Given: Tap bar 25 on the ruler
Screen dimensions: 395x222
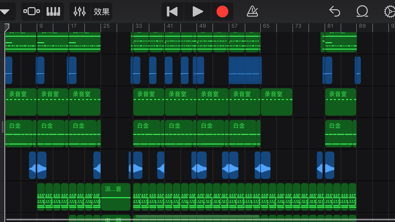Looking at the screenshot, I should pos(106,26).
